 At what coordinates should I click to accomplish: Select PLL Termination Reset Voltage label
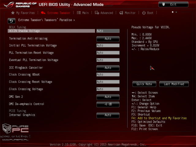[31, 53]
